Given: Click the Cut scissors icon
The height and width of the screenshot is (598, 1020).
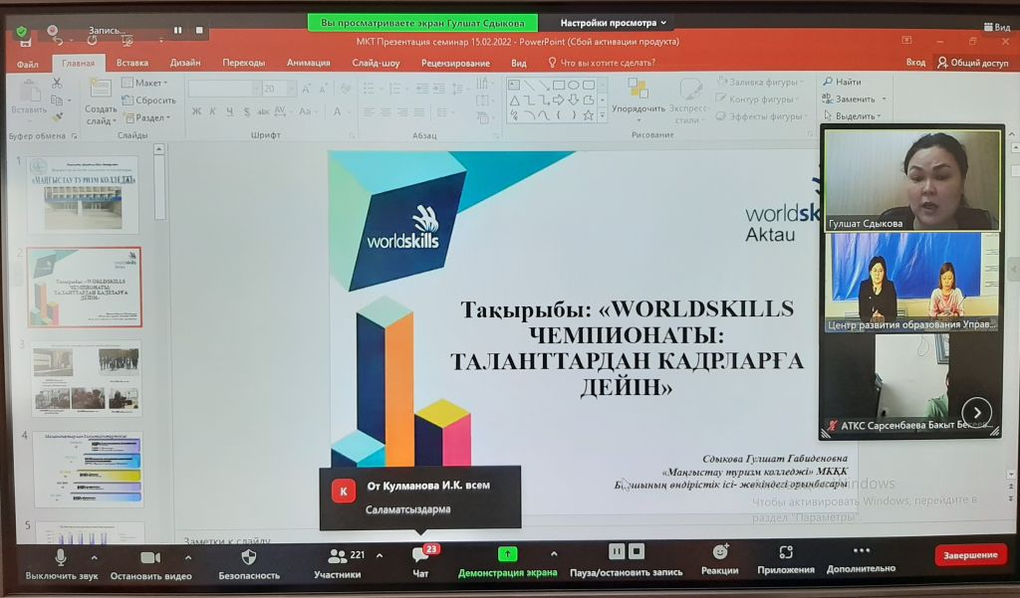Looking at the screenshot, I should pos(57,84).
